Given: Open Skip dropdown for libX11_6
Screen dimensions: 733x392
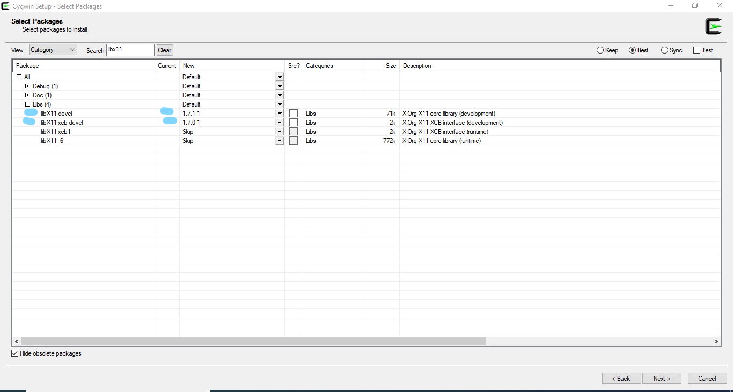Looking at the screenshot, I should click(x=280, y=141).
